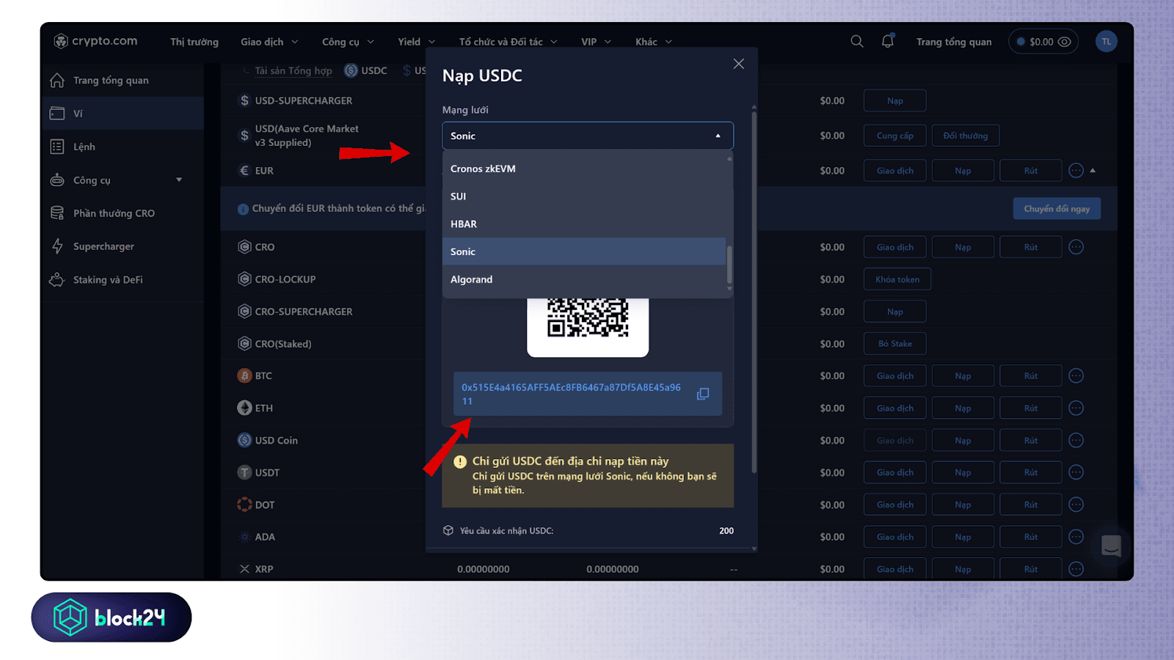Collapse EUR row arrow
The height and width of the screenshot is (660, 1174).
coord(1093,171)
